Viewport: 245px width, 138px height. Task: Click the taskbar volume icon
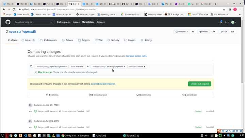coord(206,136)
